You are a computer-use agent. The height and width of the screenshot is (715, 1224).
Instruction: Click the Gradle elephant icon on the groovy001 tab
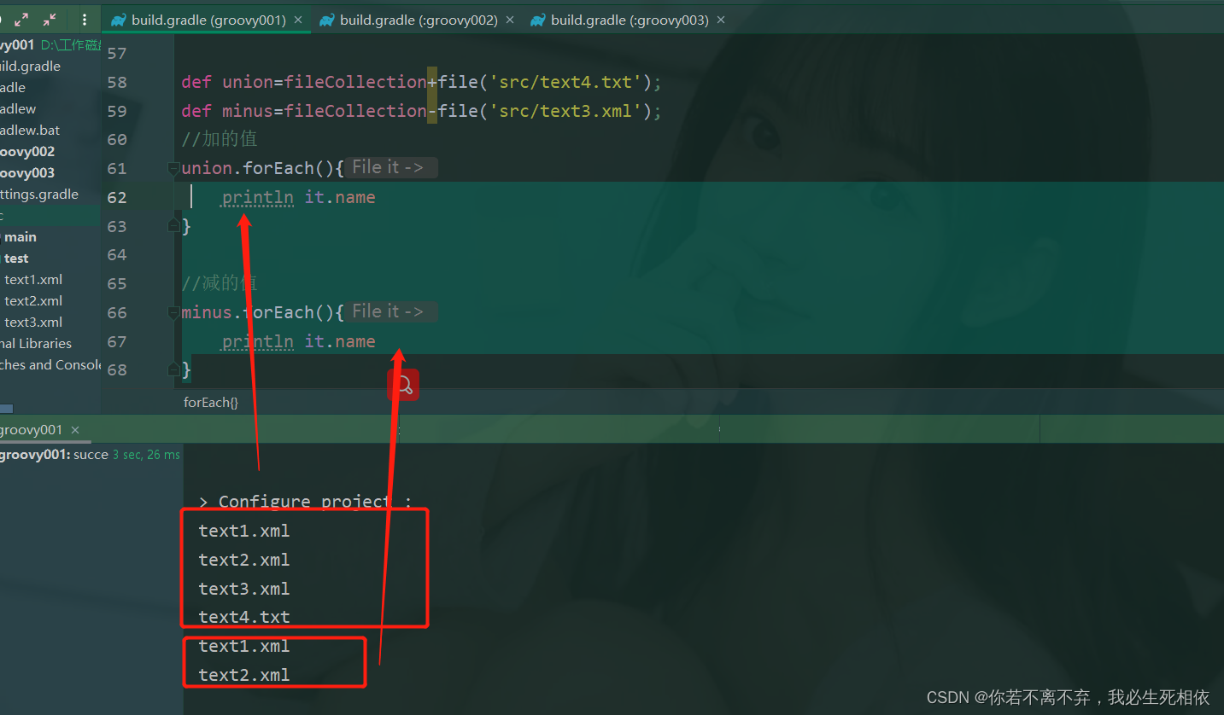coord(119,20)
